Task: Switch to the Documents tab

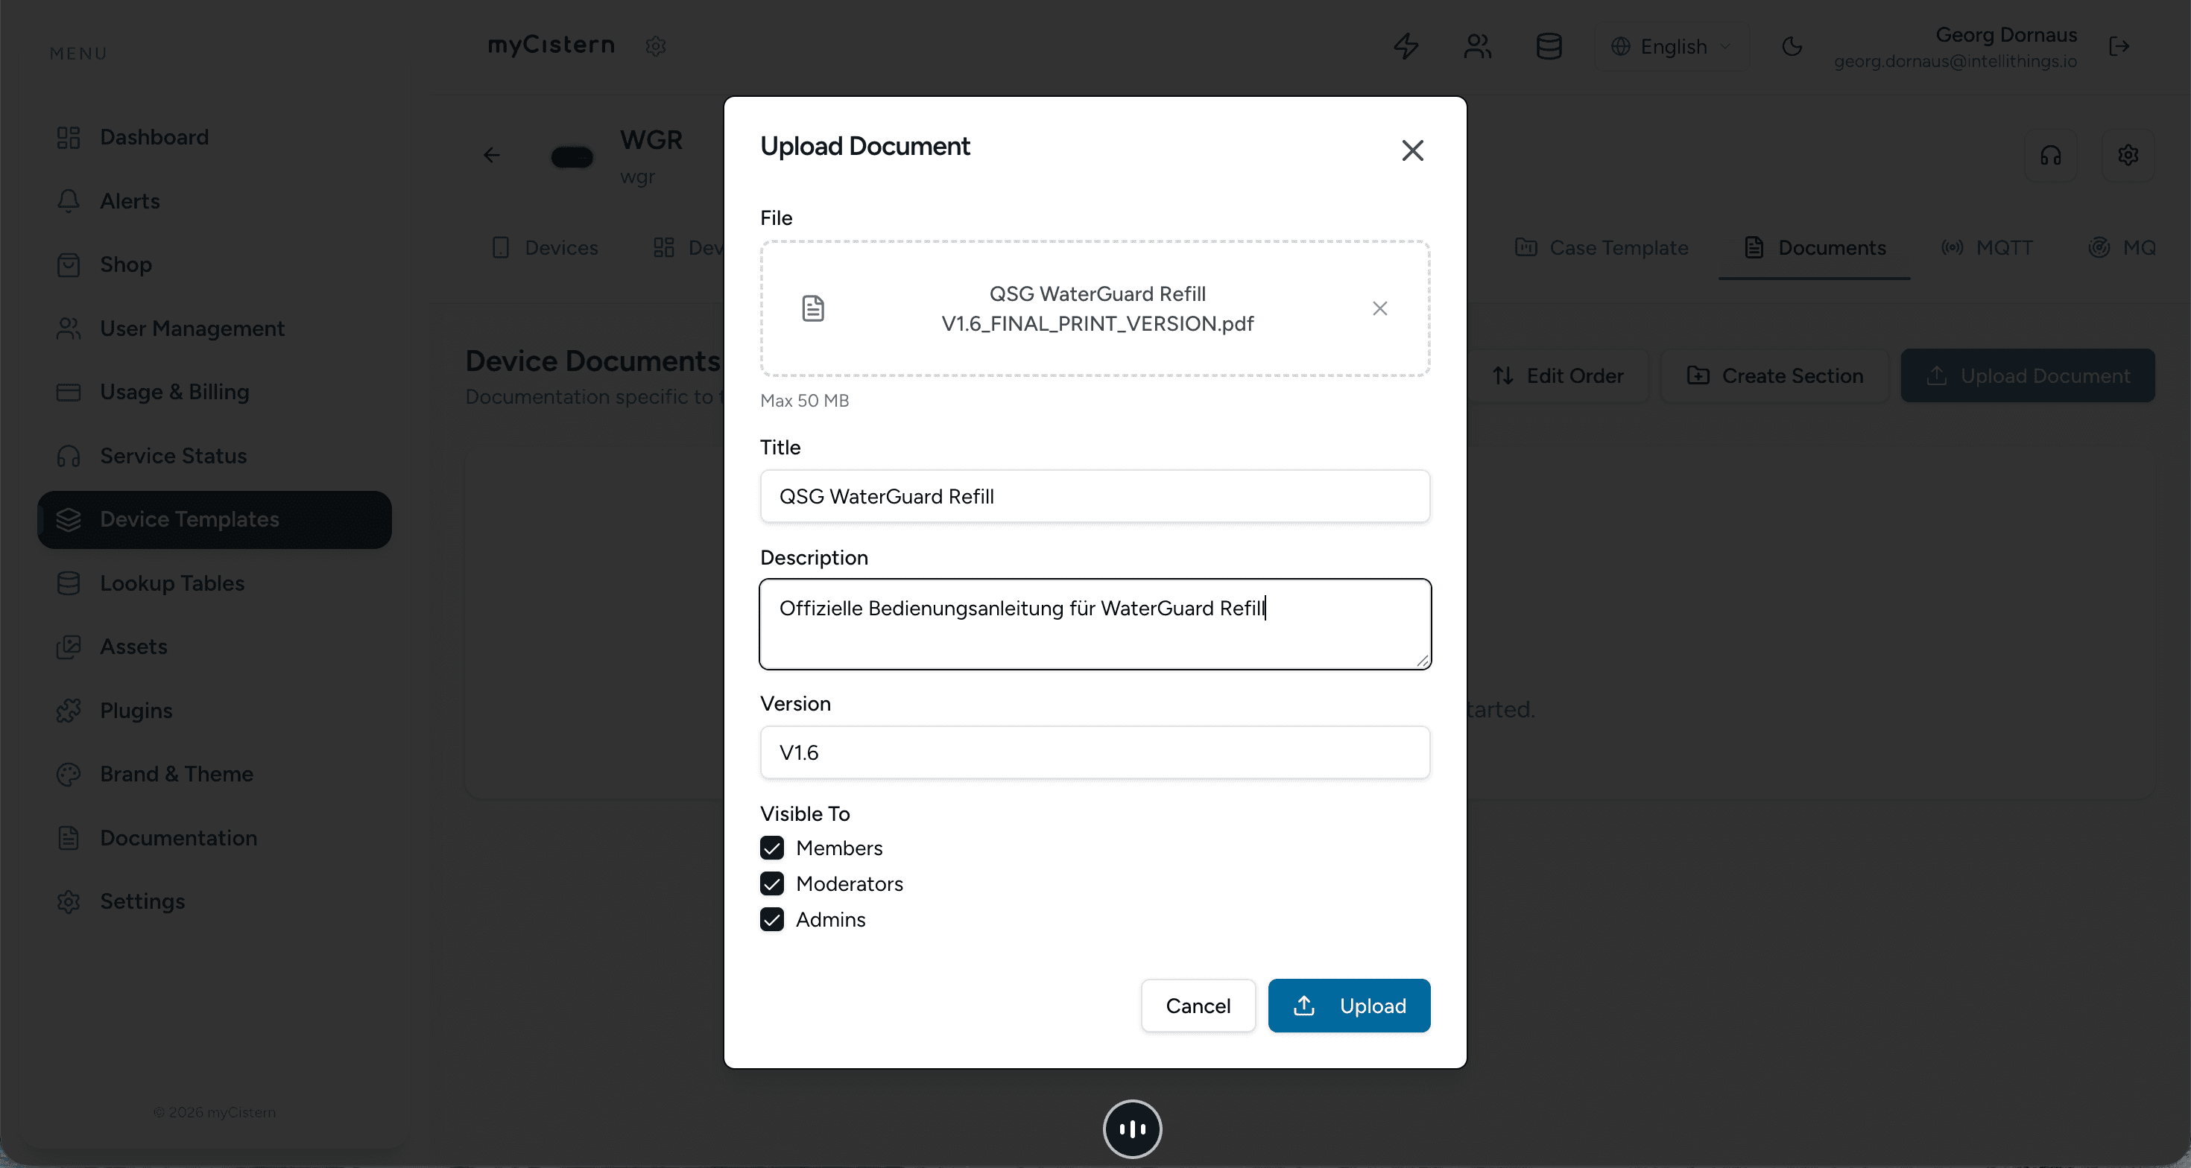Action: (x=1814, y=247)
